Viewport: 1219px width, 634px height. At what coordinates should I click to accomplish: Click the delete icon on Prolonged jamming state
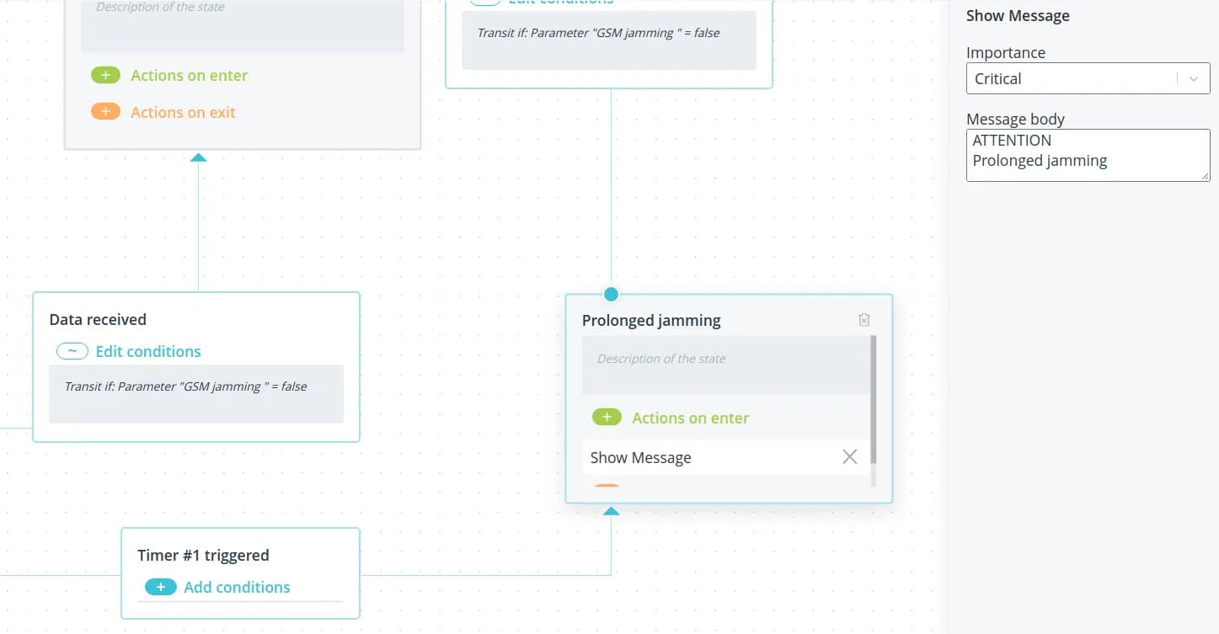point(863,320)
